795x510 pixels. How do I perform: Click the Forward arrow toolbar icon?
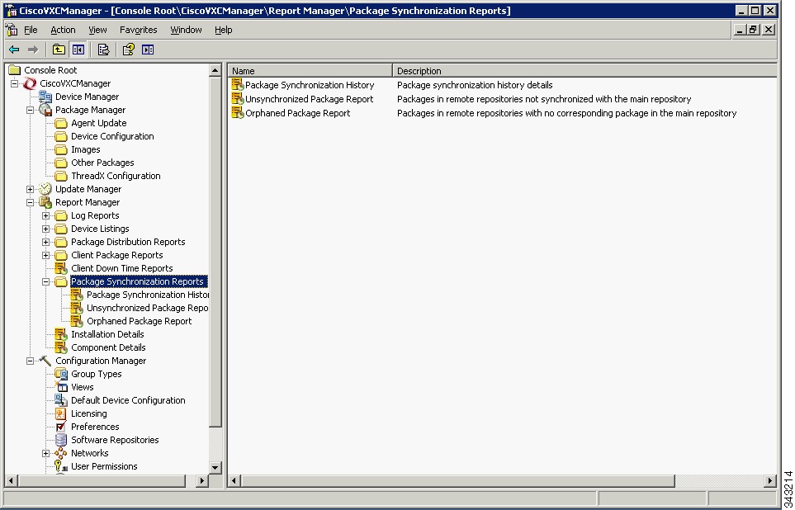tap(33, 50)
